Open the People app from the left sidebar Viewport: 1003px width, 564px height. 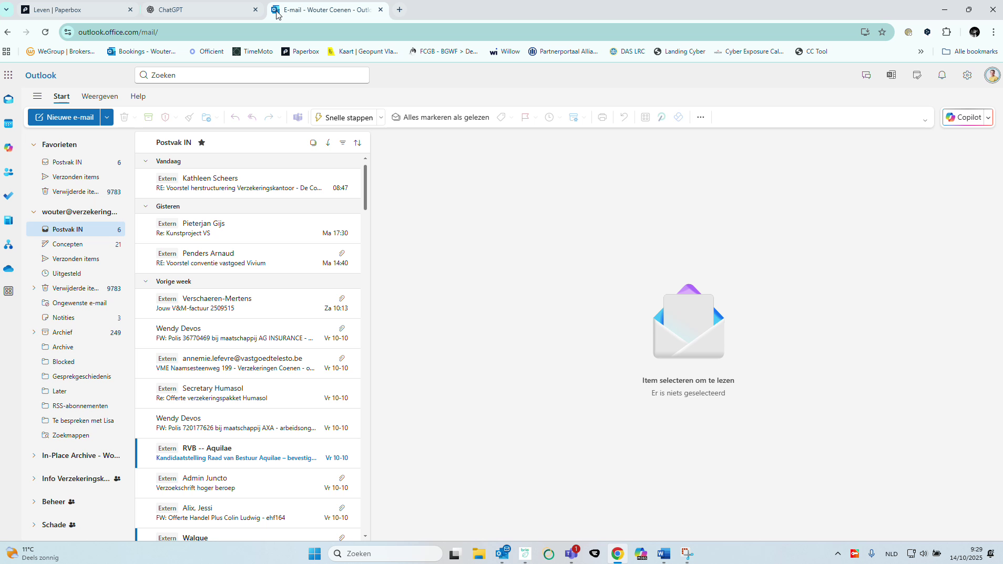point(8,172)
